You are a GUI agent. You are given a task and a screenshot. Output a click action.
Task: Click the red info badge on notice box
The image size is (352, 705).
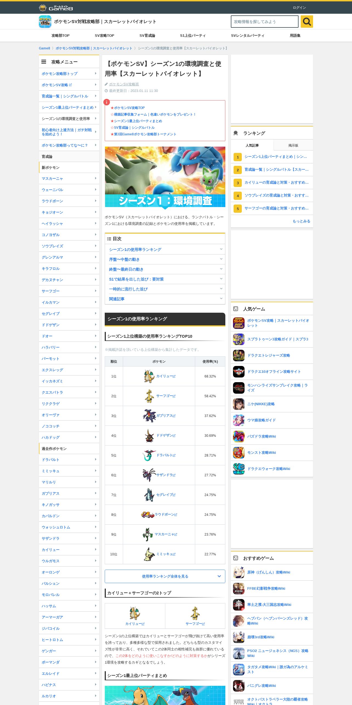tap(107, 102)
